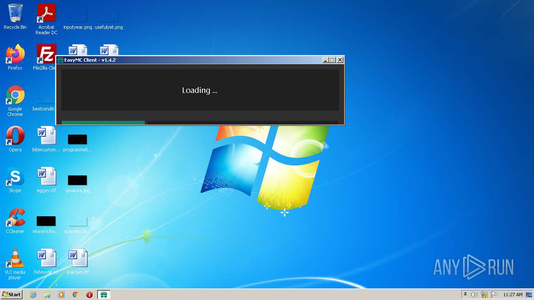Open the Recycle Bin desktop icon
The height and width of the screenshot is (300, 534).
pyautogui.click(x=15, y=17)
